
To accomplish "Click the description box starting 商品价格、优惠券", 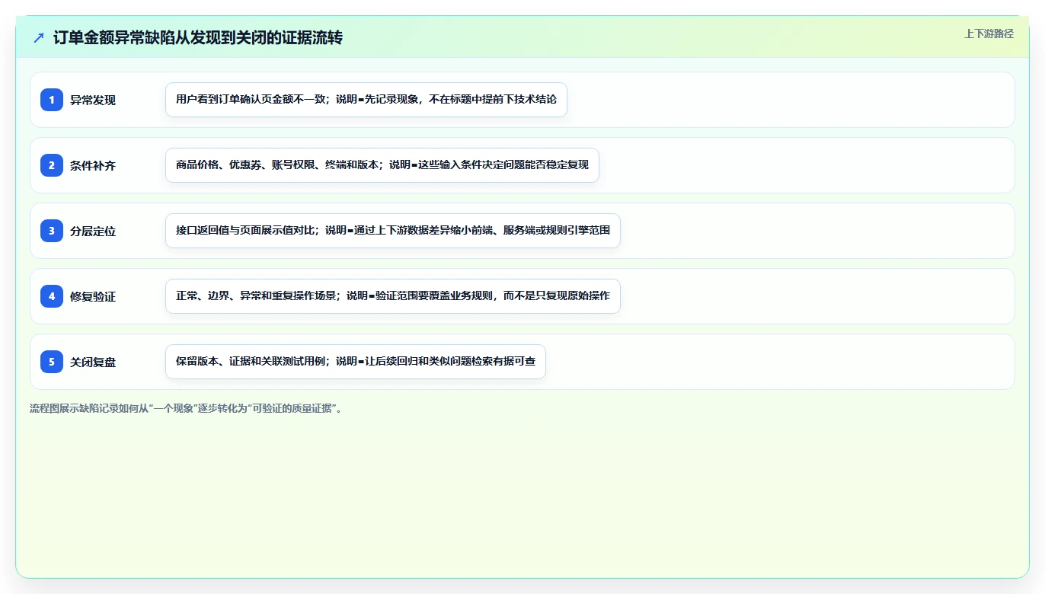I will pyautogui.click(x=382, y=165).
